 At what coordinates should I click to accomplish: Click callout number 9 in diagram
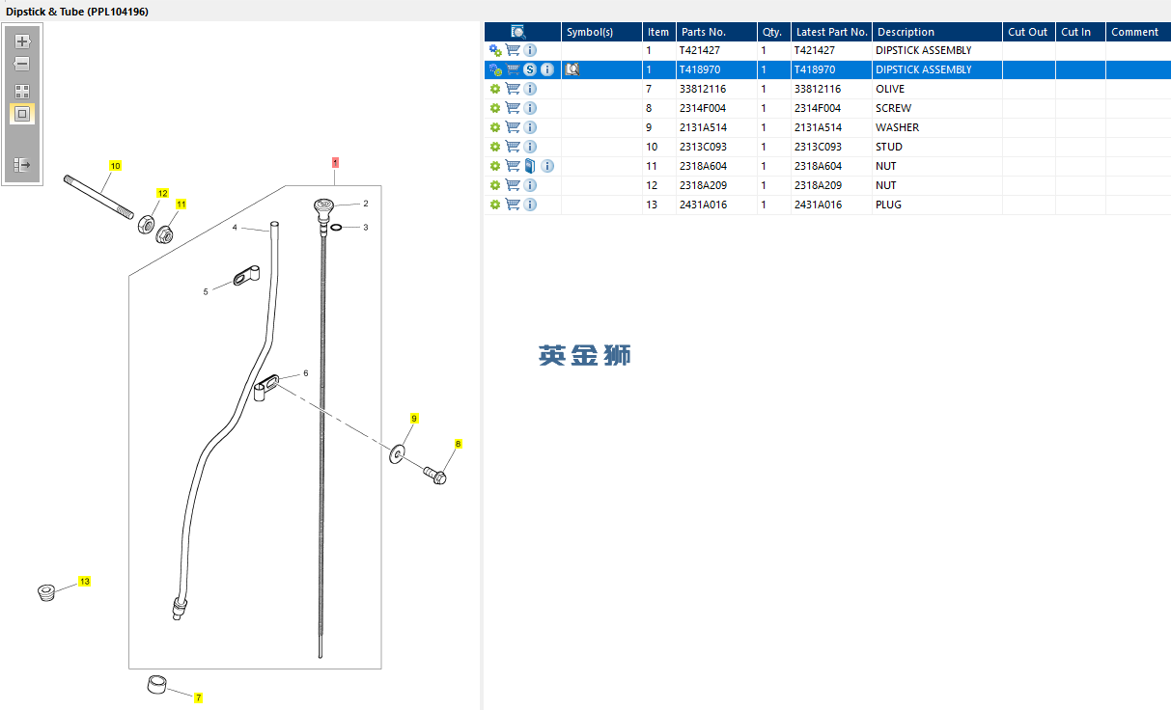click(x=414, y=419)
